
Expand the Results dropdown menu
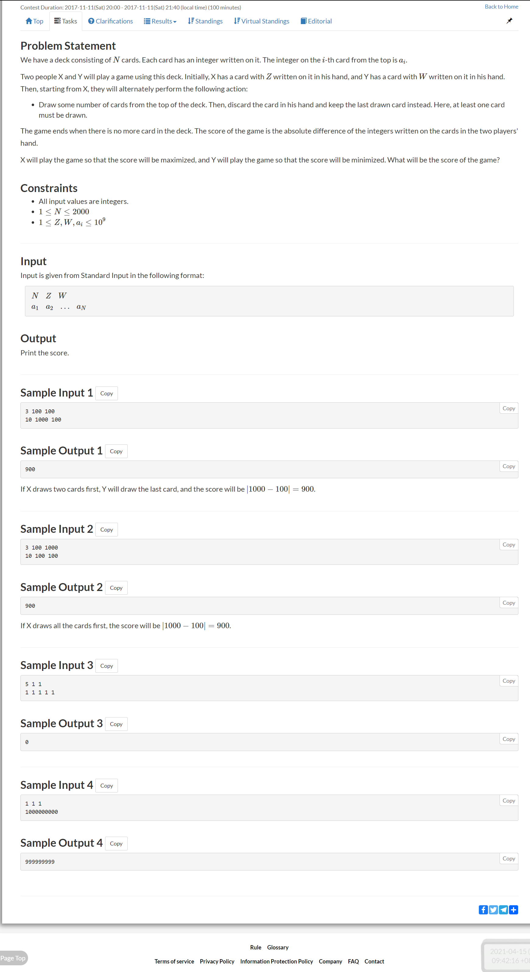tap(160, 21)
